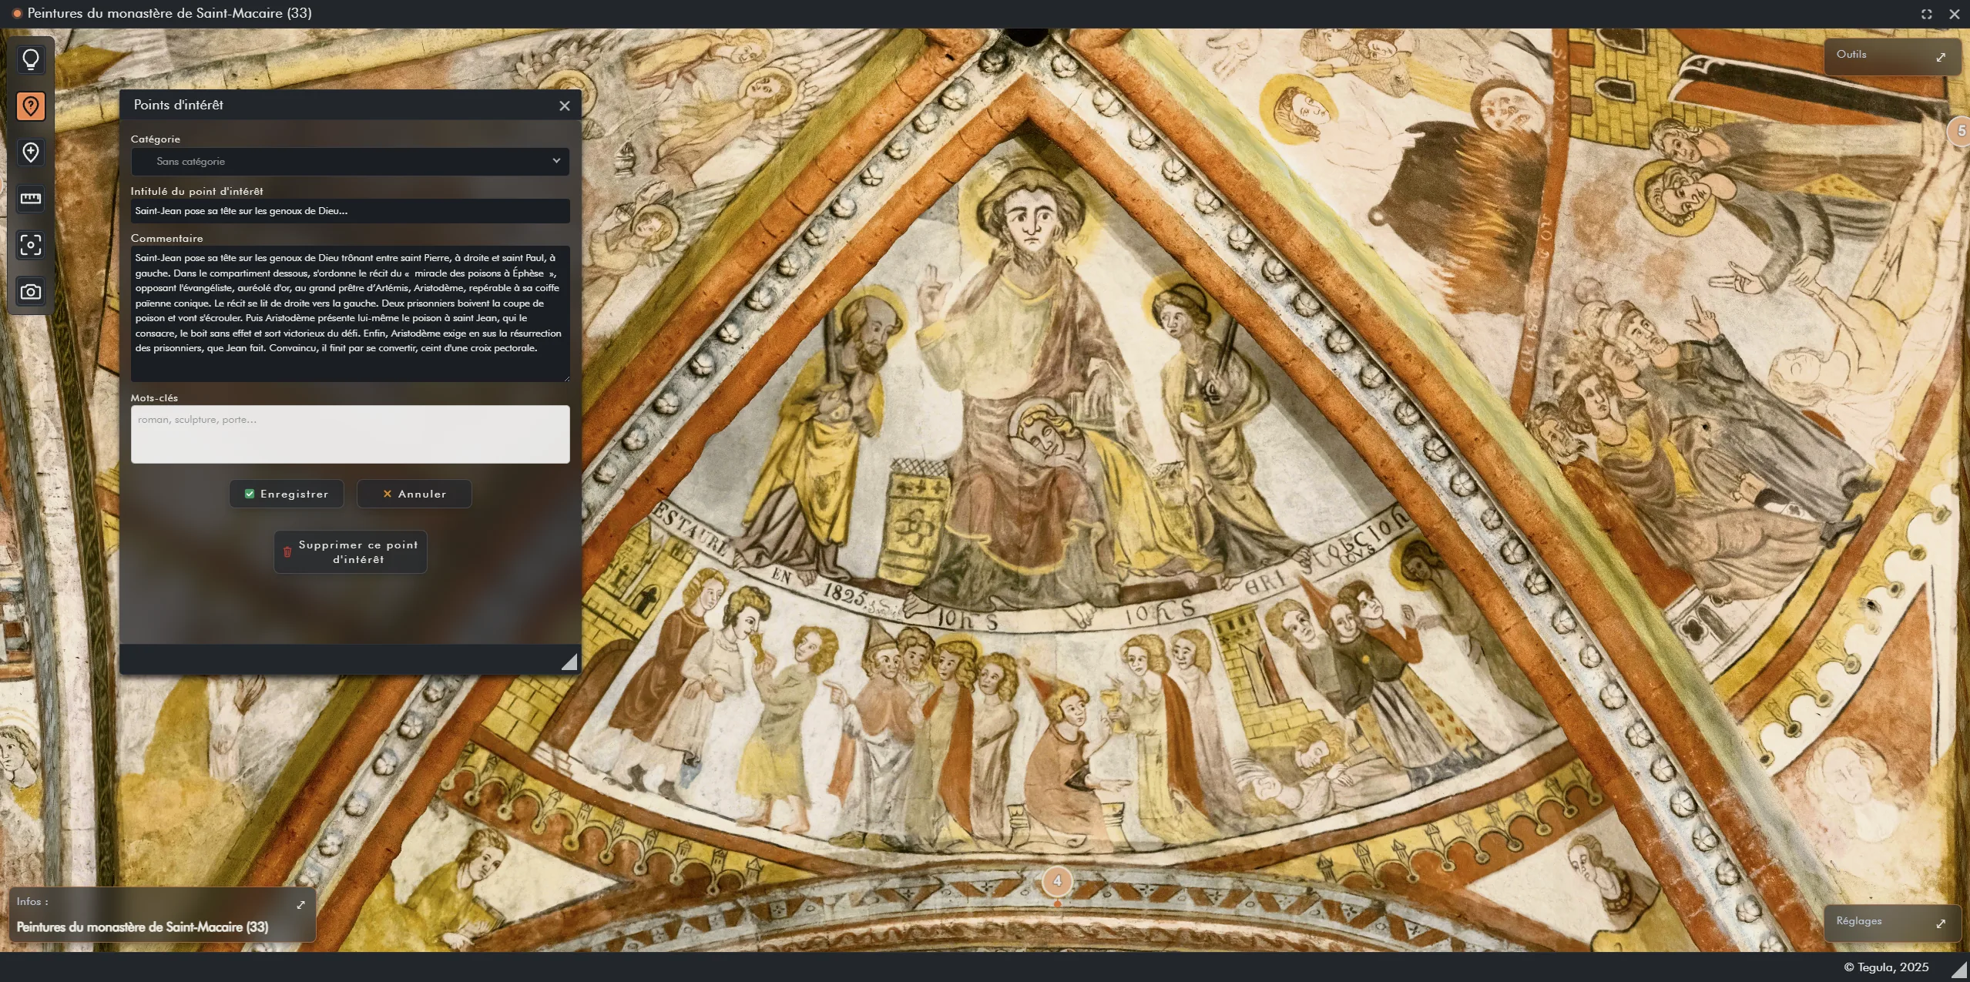This screenshot has height=982, width=1970.
Task: Click into the Commentaire text area
Action: pos(351,313)
